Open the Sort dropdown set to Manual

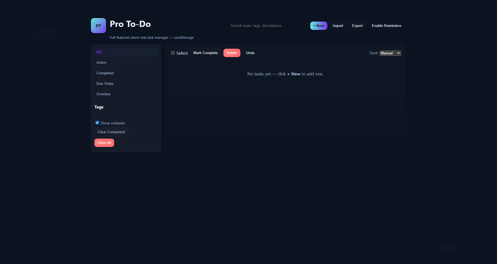390,53
